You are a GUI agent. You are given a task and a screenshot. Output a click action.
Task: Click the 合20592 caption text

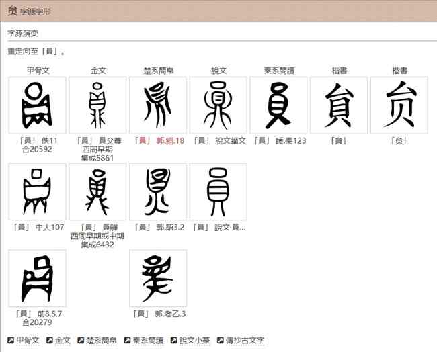[x=38, y=150]
